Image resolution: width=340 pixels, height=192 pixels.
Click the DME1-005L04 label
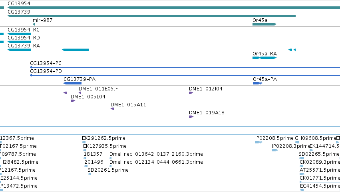click(x=88, y=97)
